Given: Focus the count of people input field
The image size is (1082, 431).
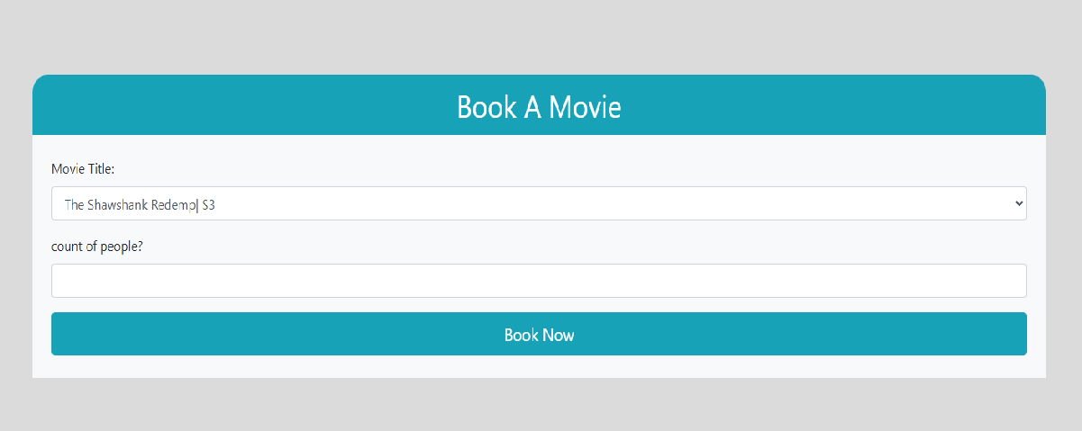Looking at the screenshot, I should (x=539, y=281).
